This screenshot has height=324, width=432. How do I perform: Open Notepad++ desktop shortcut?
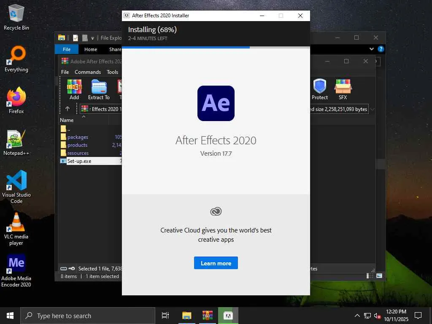click(x=16, y=143)
